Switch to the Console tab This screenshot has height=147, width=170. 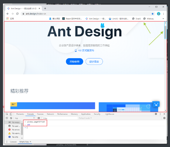coord(30,114)
